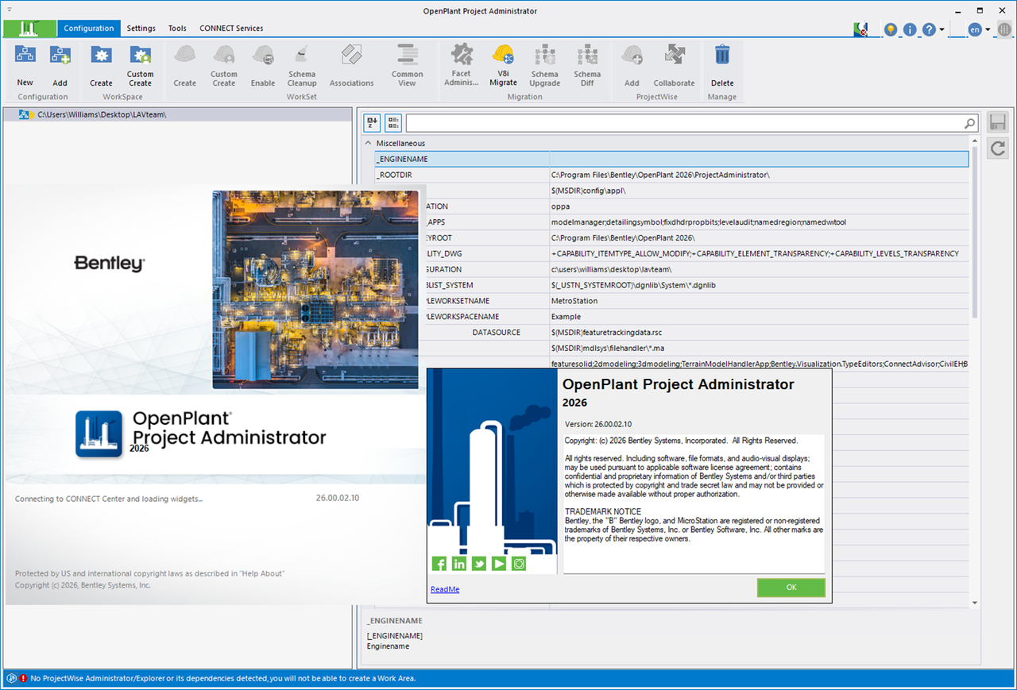Sort properties alphabetically with A-Z icon
The height and width of the screenshot is (690, 1017).
tap(373, 123)
